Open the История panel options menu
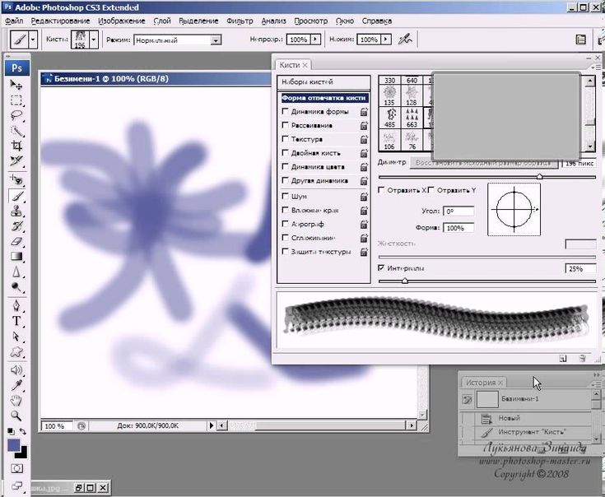Viewport: 605px width, 497px height. tap(597, 384)
